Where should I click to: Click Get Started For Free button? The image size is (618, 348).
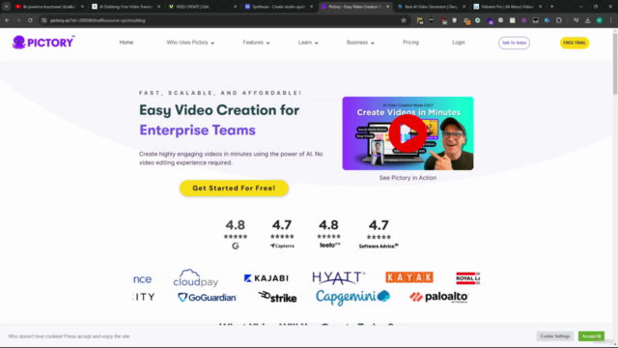pos(234,188)
